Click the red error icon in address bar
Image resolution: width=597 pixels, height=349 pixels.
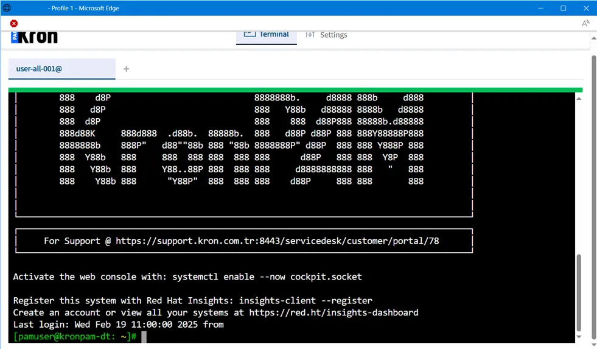[x=14, y=24]
